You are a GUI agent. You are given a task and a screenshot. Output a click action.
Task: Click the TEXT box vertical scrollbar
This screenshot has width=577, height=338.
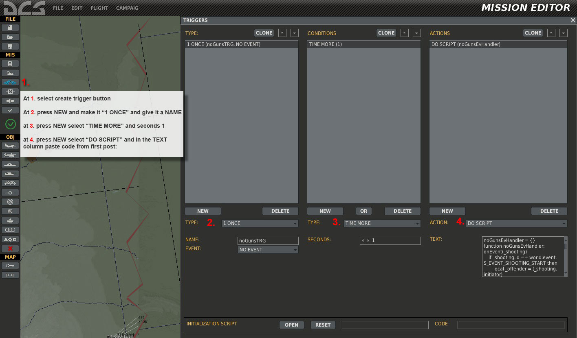[566, 257]
